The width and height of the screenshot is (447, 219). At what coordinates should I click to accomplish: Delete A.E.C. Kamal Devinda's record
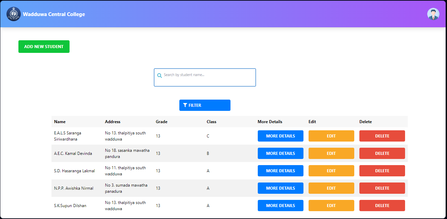tap(382, 153)
